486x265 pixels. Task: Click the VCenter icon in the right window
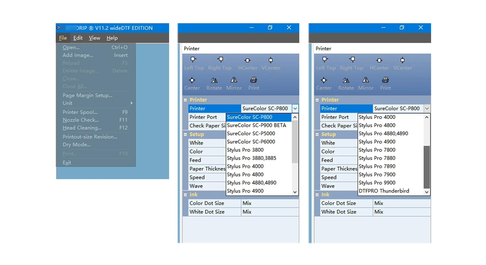coord(402,60)
